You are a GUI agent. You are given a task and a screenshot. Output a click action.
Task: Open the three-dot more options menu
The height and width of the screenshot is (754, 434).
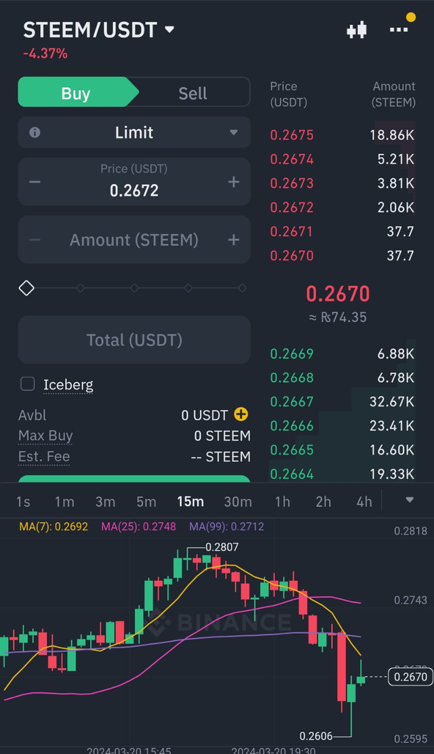pyautogui.click(x=399, y=30)
